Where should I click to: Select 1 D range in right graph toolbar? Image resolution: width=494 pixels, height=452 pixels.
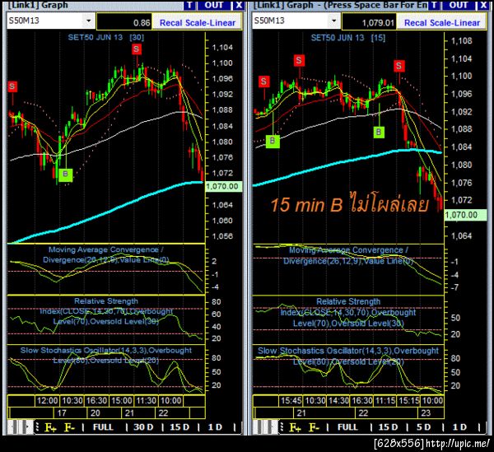(x=459, y=427)
